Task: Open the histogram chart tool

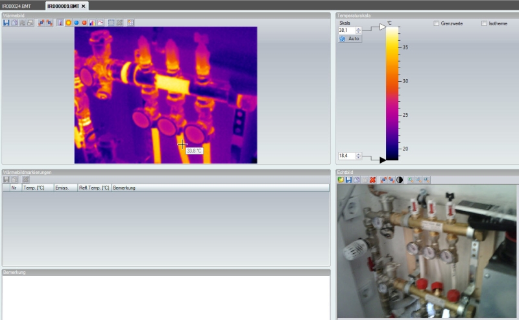Action: pos(92,23)
